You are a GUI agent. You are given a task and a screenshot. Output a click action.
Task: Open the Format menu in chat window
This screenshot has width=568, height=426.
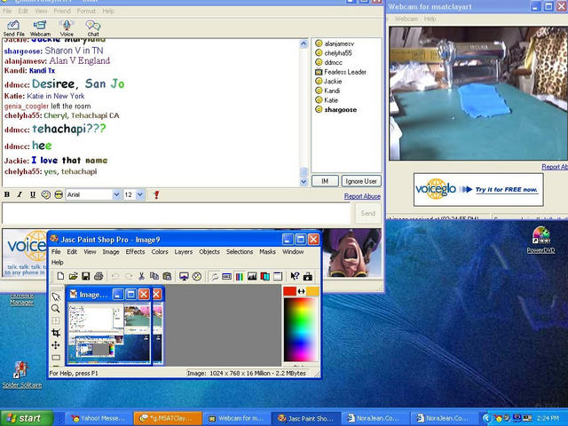coord(86,11)
